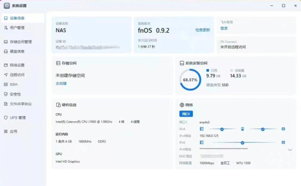Click the 用户管理 person icon
This screenshot has height=186, width=301.
point(6,28)
